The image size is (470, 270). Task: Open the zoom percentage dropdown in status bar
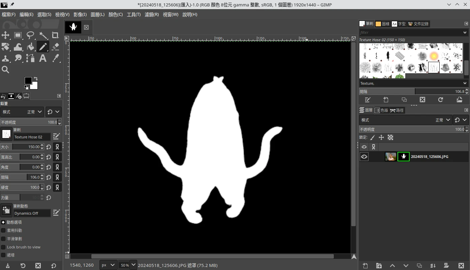pyautogui.click(x=134, y=265)
